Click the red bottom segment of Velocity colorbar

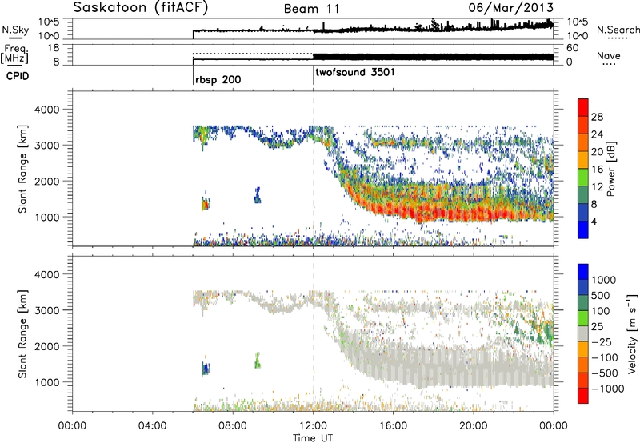click(583, 396)
